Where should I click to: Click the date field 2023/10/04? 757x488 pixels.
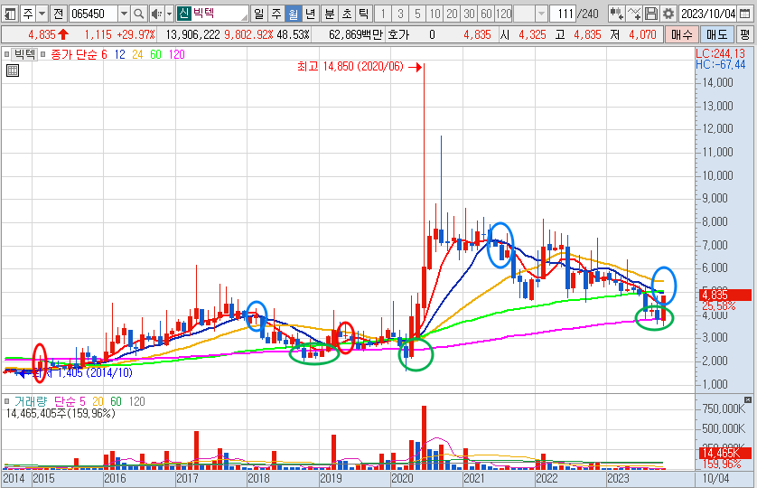click(x=707, y=14)
